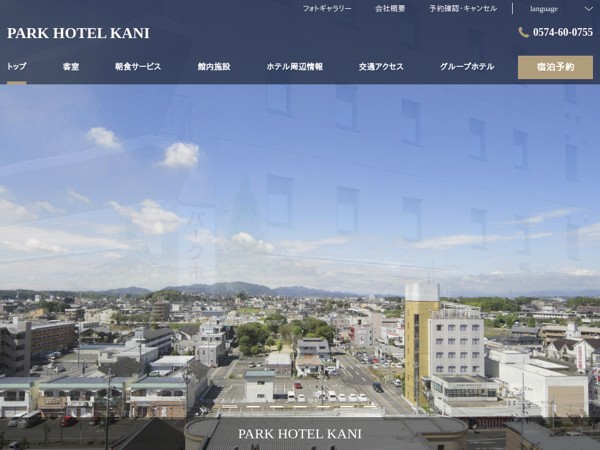Open the ホテル周辺情報 menu item
Screen dimensions: 600x450
point(295,67)
